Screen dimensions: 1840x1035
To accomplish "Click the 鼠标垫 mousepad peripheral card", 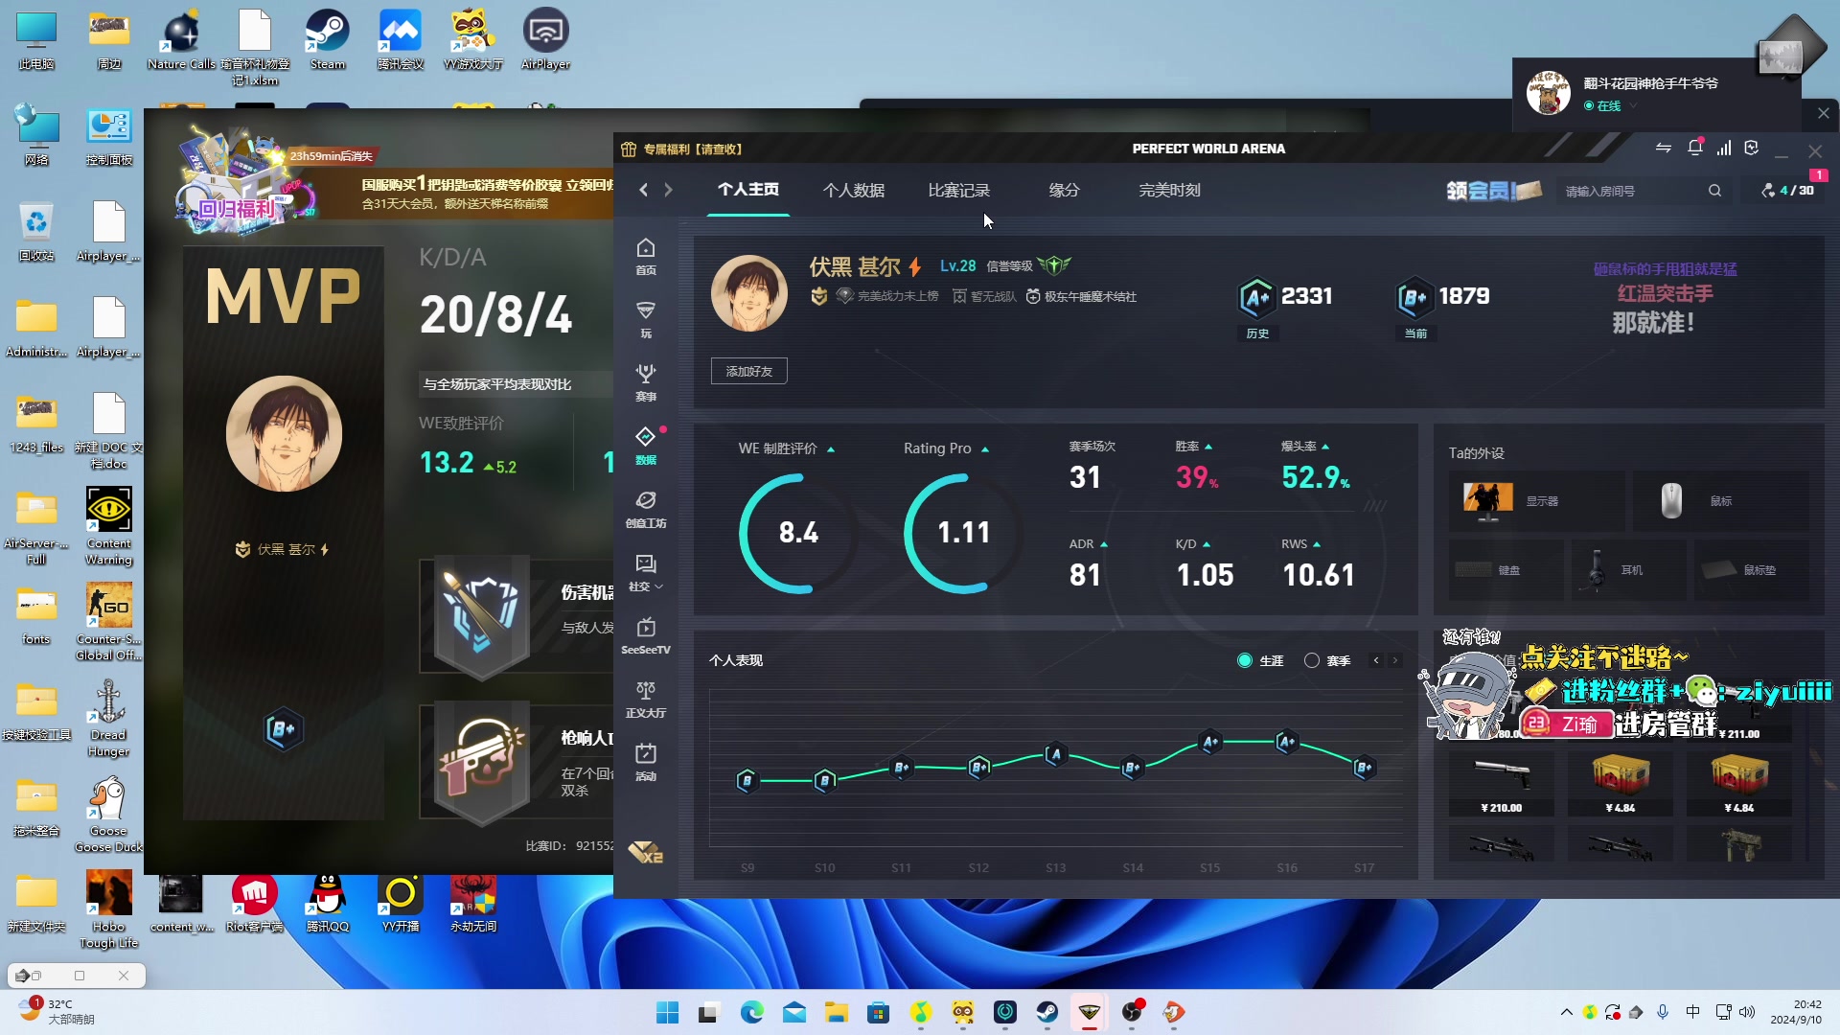I will 1752,570.
